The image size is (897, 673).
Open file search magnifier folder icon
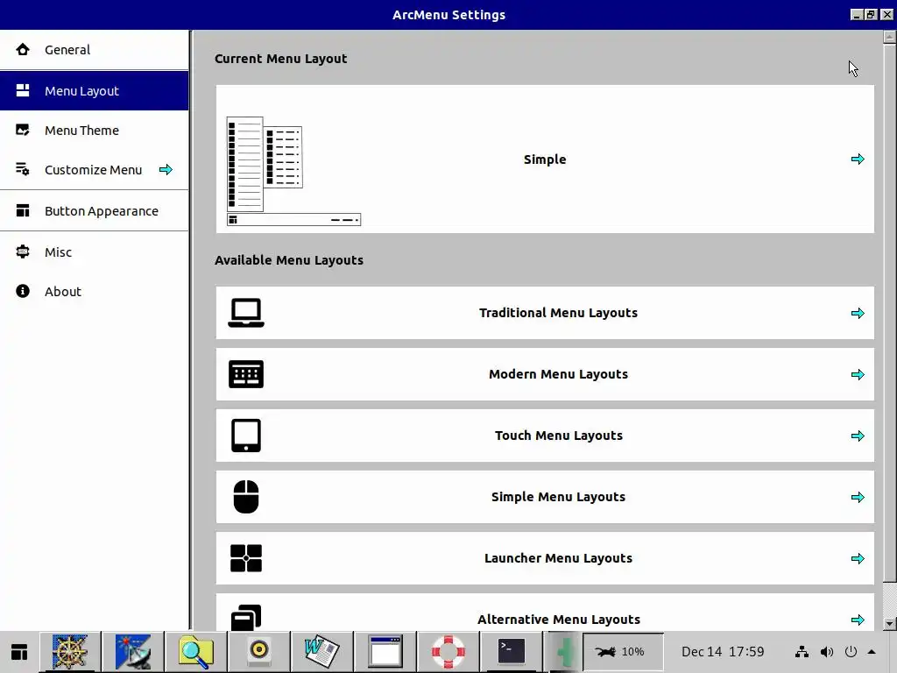click(195, 652)
